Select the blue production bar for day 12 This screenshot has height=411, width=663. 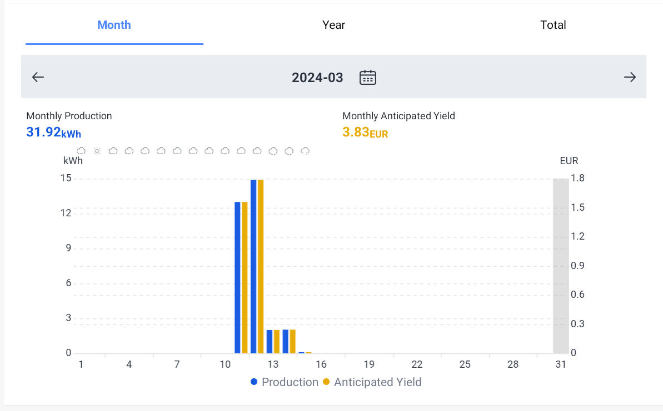tap(253, 266)
